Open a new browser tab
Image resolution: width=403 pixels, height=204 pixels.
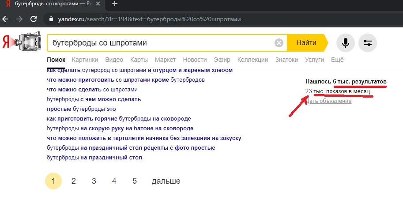(x=115, y=4)
